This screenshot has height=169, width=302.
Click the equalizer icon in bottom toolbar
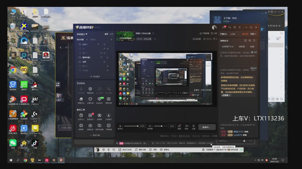(x=114, y=149)
